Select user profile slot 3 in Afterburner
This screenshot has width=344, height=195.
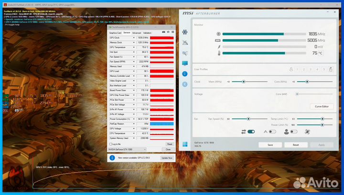tap(311, 70)
